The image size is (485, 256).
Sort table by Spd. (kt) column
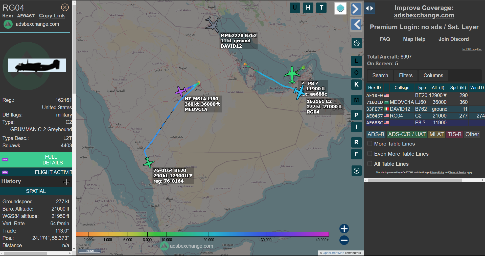click(458, 88)
